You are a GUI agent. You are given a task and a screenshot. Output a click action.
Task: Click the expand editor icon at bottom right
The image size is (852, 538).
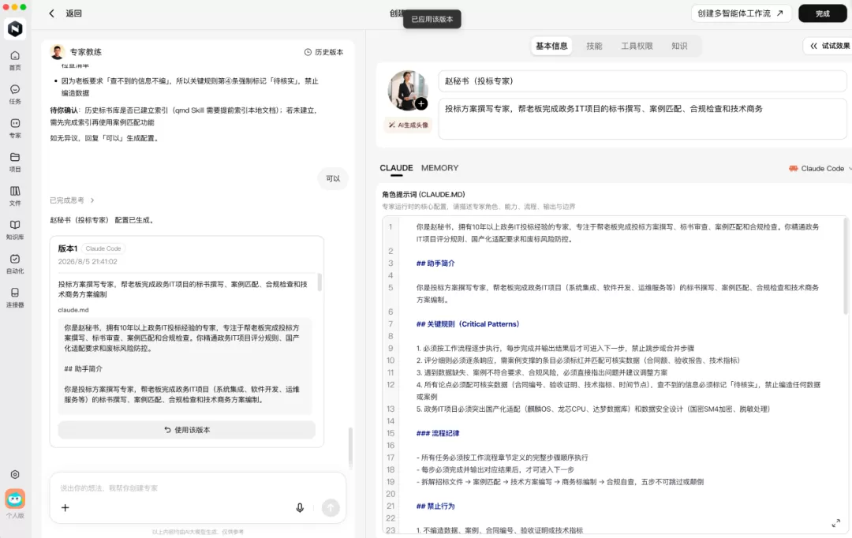(x=835, y=523)
